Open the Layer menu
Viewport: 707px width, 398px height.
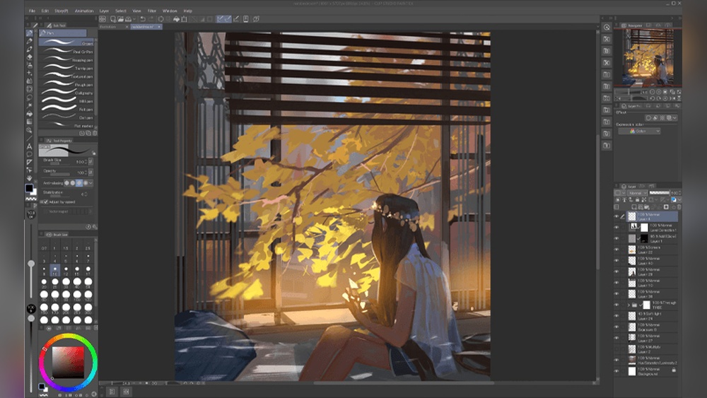click(104, 11)
